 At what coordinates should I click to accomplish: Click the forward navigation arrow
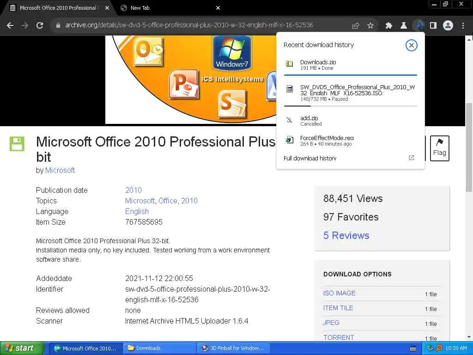[25, 25]
